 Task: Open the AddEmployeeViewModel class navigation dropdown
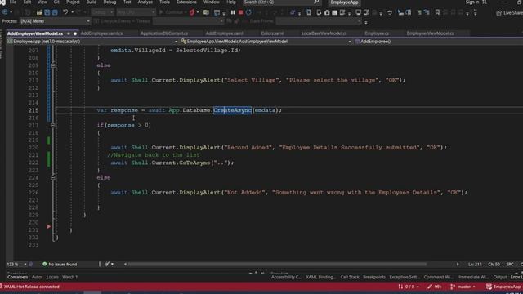[x=266, y=42]
